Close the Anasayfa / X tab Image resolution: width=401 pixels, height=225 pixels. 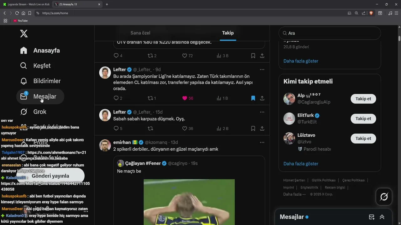pos(99,4)
